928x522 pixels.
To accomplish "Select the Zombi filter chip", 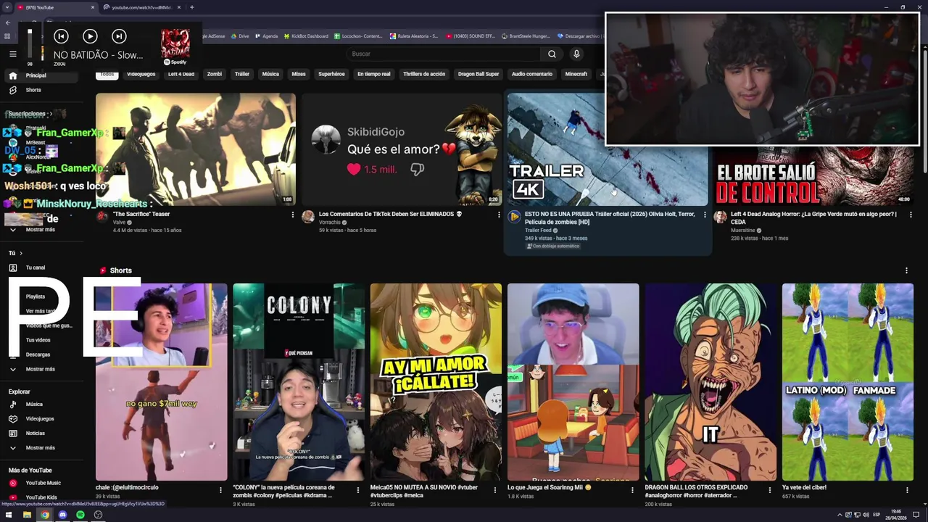I will (x=215, y=74).
